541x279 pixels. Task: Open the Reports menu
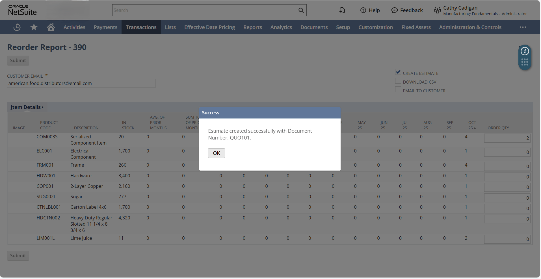pyautogui.click(x=252, y=27)
